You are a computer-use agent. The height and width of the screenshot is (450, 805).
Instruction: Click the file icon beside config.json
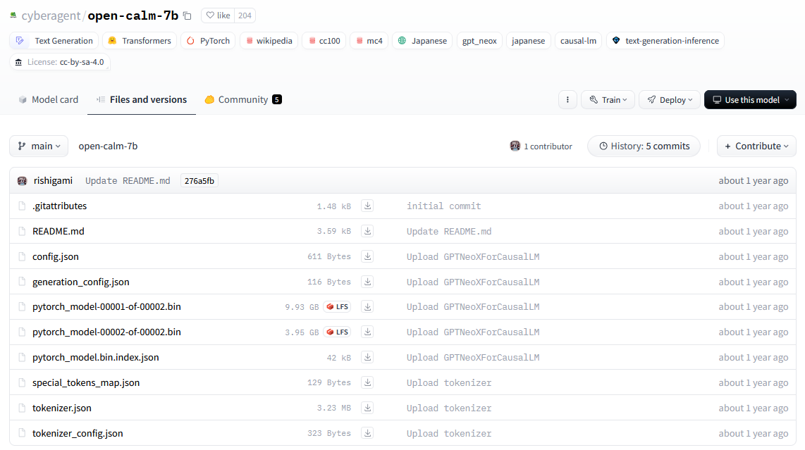pos(22,256)
